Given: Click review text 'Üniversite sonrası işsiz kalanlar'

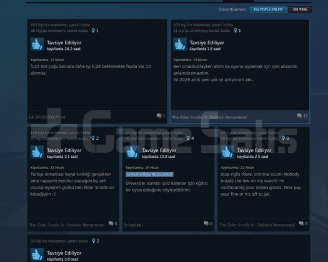Looking at the screenshot, I should (167, 187).
